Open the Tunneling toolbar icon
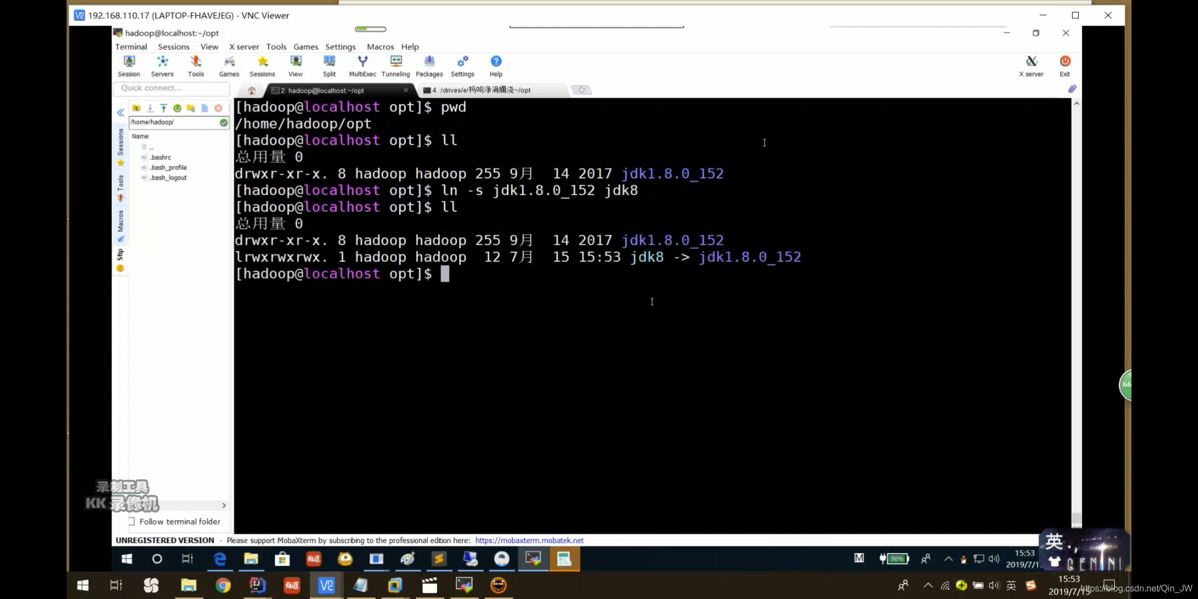Image resolution: width=1198 pixels, height=599 pixels. click(395, 65)
